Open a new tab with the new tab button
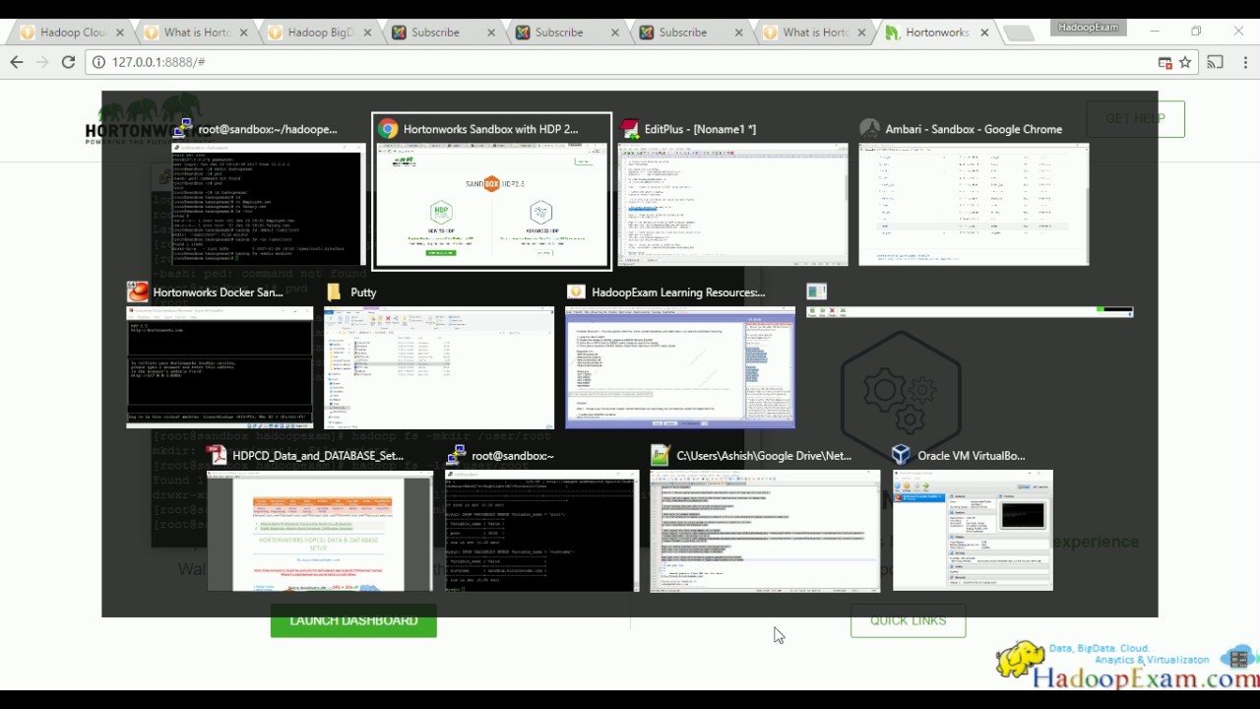This screenshot has height=709, width=1260. (x=1019, y=33)
